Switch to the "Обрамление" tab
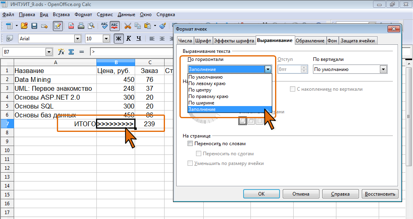Screen dimensions: 413x219 click(x=310, y=41)
